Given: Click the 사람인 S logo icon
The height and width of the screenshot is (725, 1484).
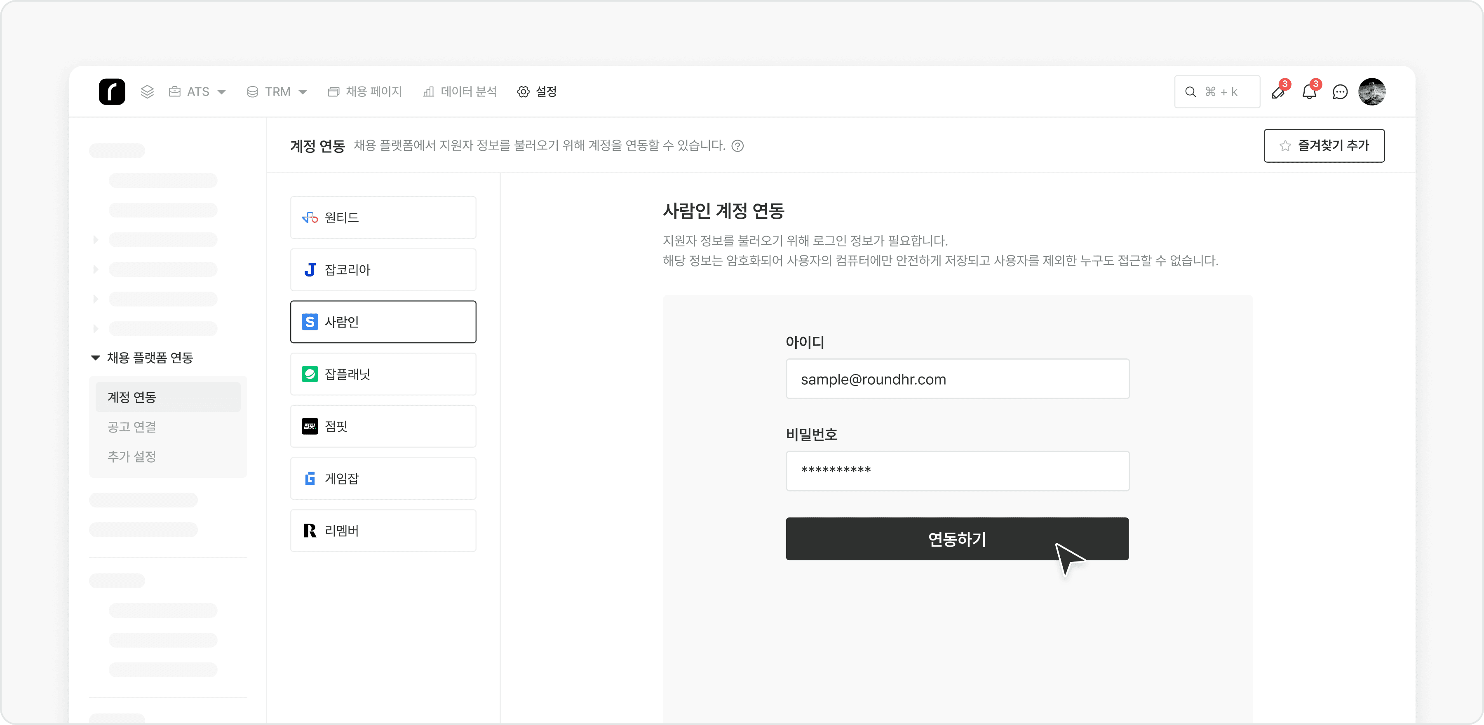Looking at the screenshot, I should point(310,322).
